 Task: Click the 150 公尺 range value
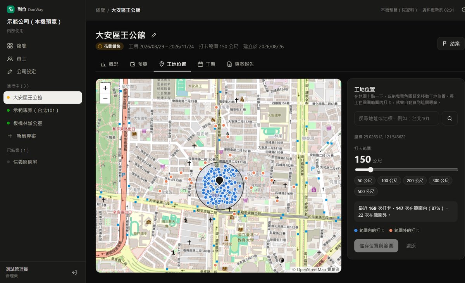pos(368,159)
